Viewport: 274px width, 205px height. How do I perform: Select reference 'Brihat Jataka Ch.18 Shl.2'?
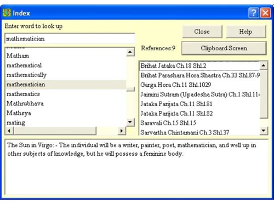click(x=199, y=66)
